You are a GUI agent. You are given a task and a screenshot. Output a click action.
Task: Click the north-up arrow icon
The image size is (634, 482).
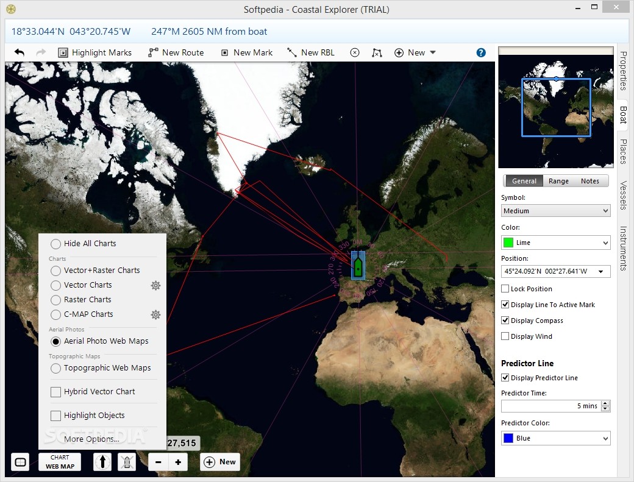coord(102,462)
